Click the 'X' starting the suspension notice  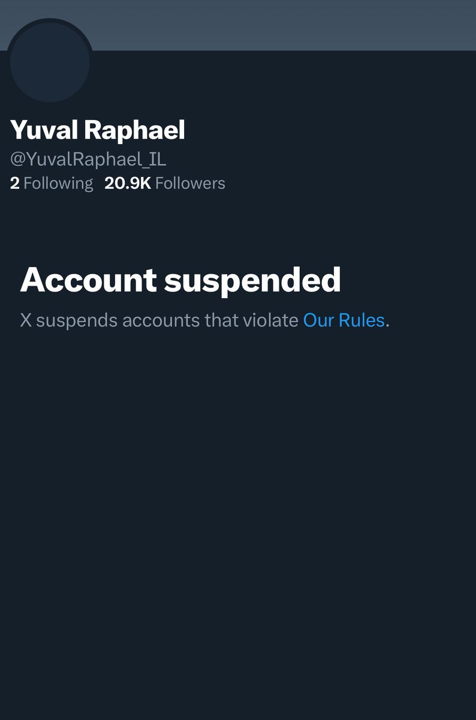point(26,320)
